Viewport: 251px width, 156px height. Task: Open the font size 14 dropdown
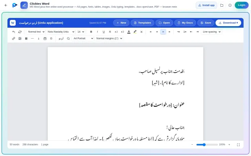80,32
